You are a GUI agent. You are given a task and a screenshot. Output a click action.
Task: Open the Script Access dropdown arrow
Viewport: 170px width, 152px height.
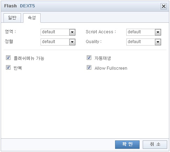pyautogui.click(x=158, y=32)
